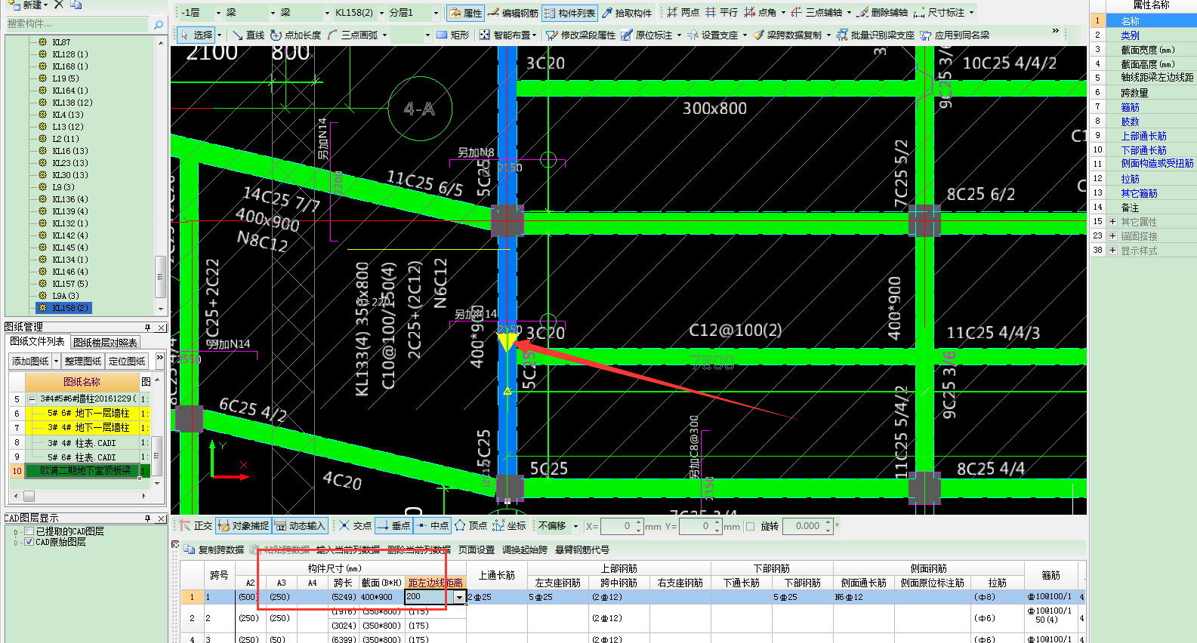The image size is (1197, 643).
Task: Select KL157 (5) in component tree
Action: pyautogui.click(x=70, y=284)
